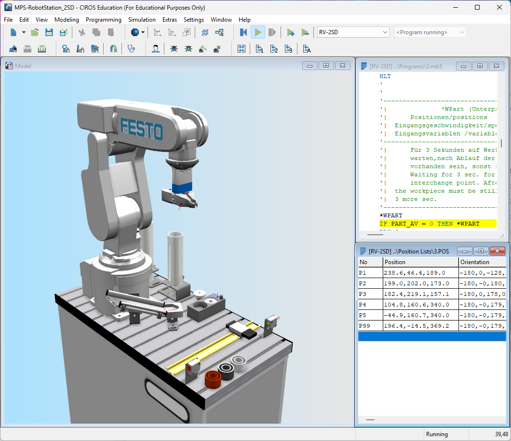511x441 pixels.
Task: Click the single step simulation button
Action: click(x=272, y=32)
